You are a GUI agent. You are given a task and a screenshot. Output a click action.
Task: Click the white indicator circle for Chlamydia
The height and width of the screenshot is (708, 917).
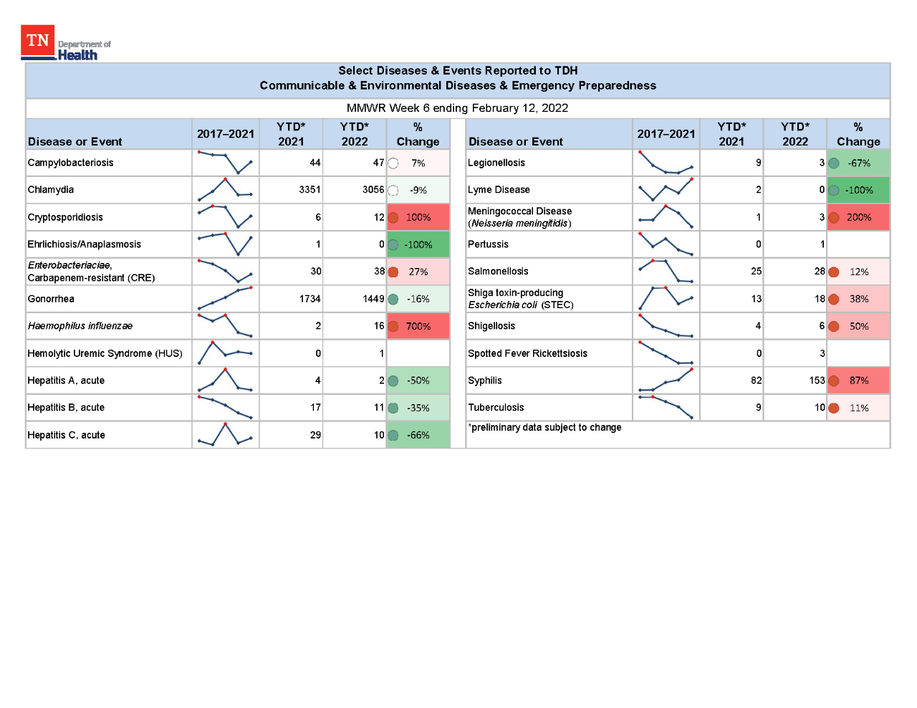pyautogui.click(x=393, y=190)
